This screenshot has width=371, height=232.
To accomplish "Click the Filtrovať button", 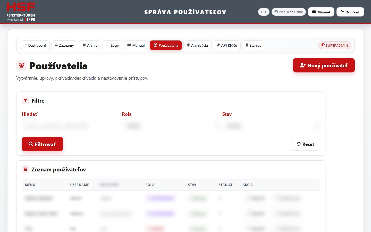I will pyautogui.click(x=42, y=144).
